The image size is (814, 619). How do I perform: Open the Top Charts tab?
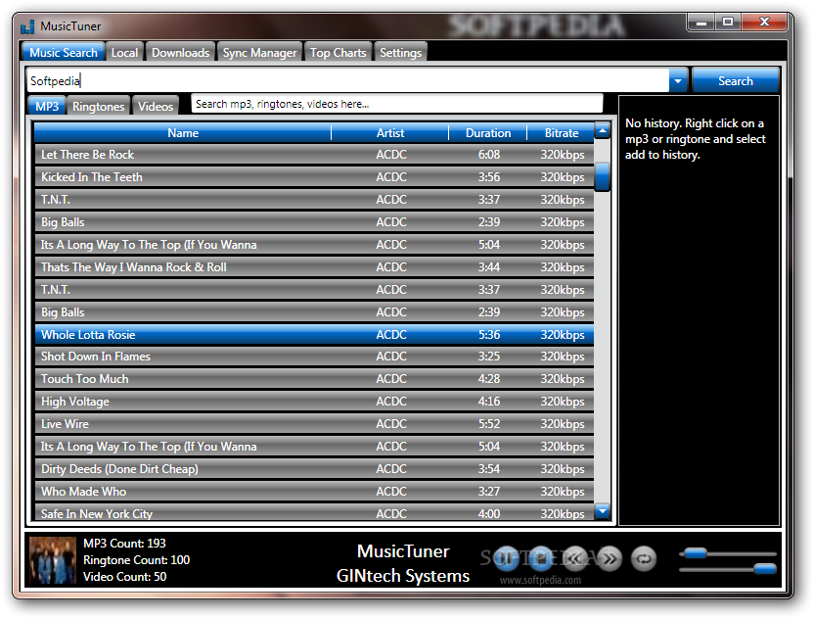coord(338,53)
